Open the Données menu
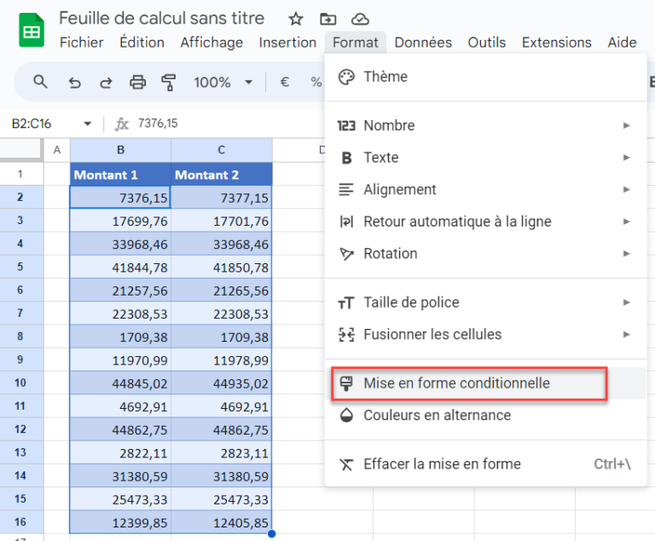The image size is (655, 541). [x=423, y=43]
